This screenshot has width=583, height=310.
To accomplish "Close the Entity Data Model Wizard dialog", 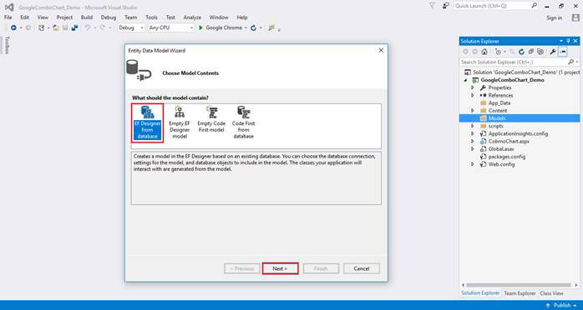I will 381,50.
